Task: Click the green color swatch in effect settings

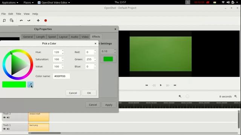Action: [108, 59]
